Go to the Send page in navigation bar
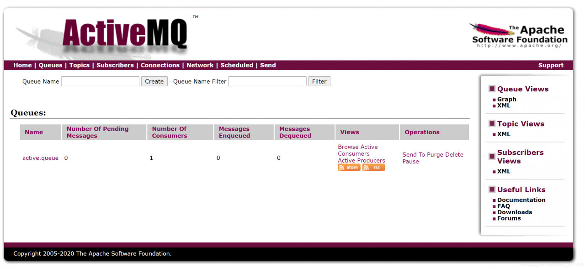585x269 pixels. click(x=268, y=65)
